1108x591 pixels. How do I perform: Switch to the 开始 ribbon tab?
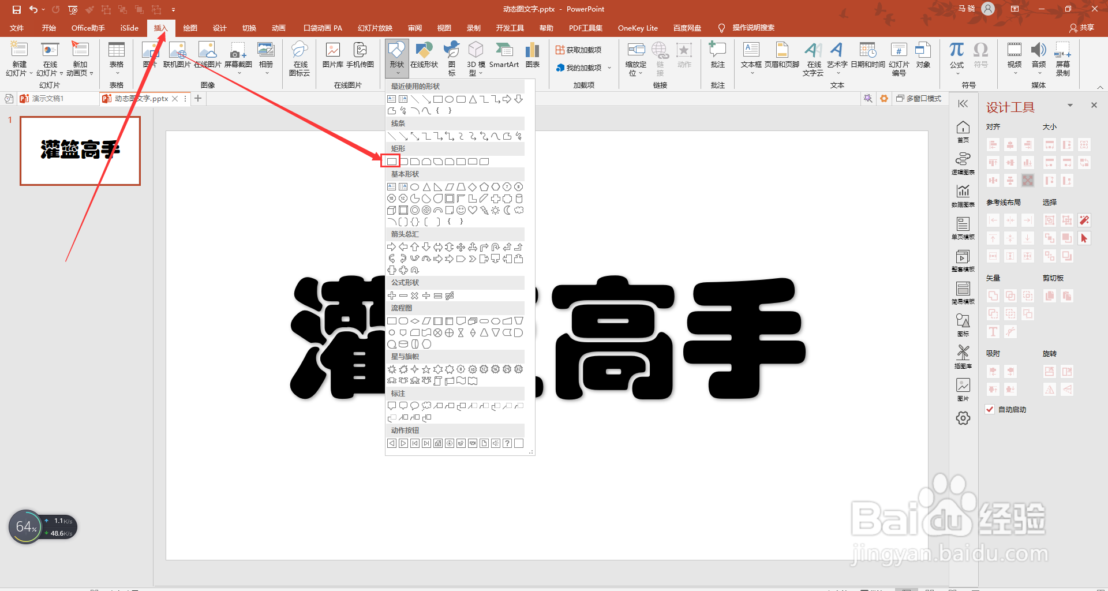point(49,28)
